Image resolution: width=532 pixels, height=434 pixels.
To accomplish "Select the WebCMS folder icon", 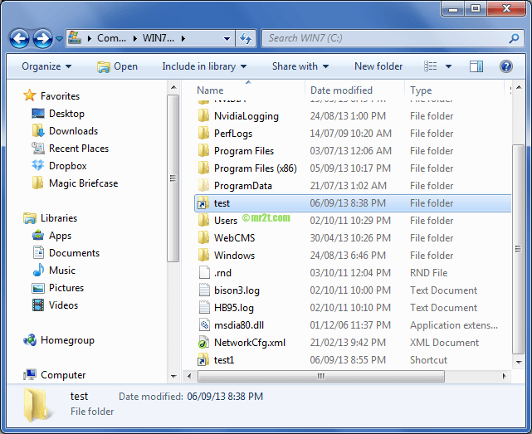I will (x=203, y=237).
